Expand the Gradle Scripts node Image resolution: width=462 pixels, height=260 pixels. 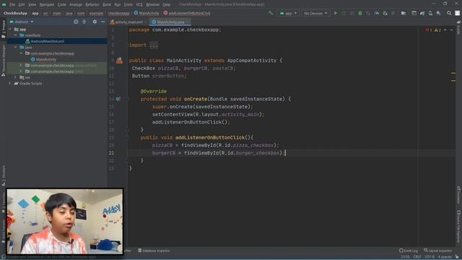point(9,84)
